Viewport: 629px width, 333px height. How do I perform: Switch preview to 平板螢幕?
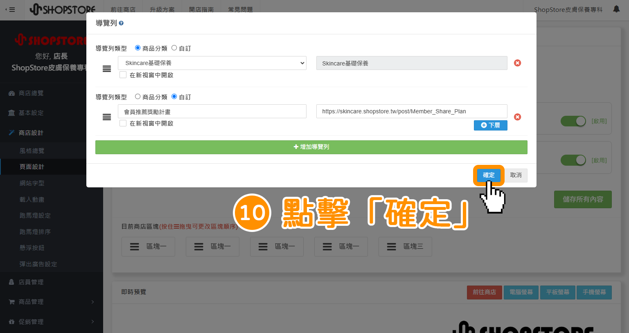tap(558, 292)
